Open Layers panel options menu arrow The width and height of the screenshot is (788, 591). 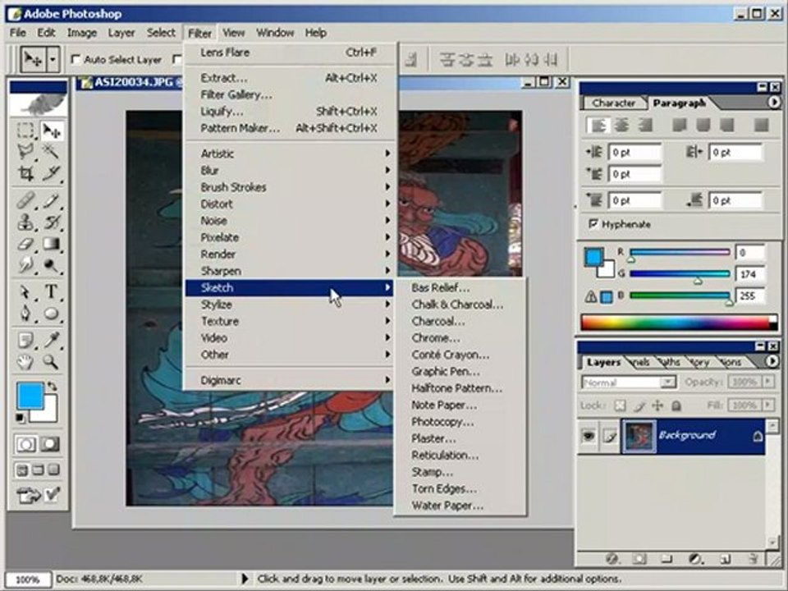[x=772, y=361]
